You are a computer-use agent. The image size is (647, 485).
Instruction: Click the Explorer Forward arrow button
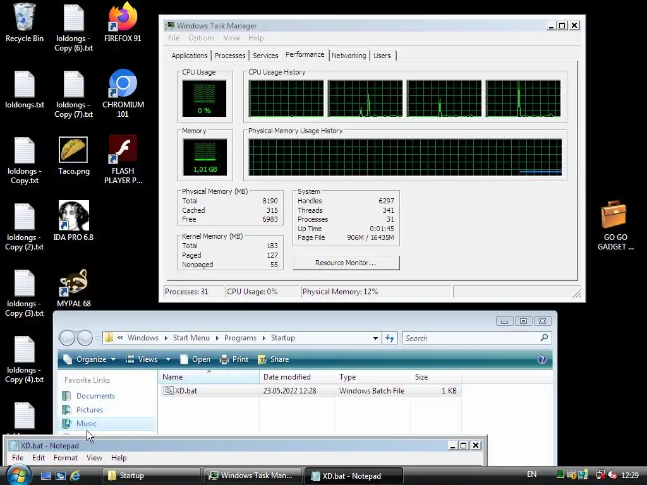85,338
